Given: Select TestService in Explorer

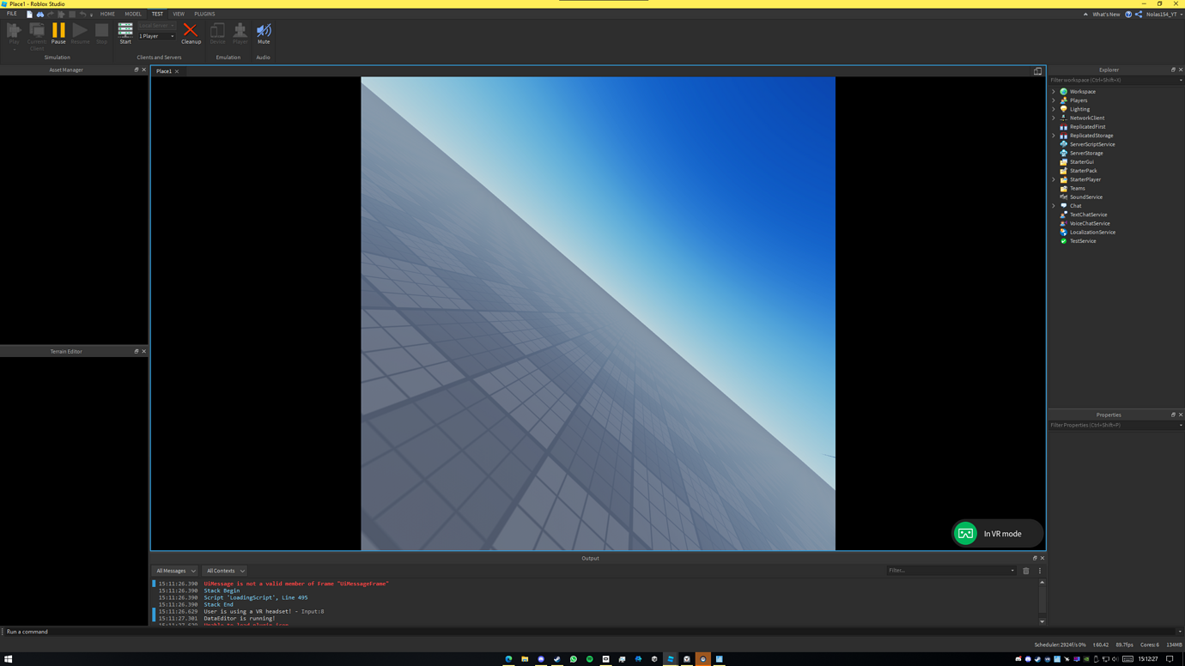Looking at the screenshot, I should (1082, 241).
